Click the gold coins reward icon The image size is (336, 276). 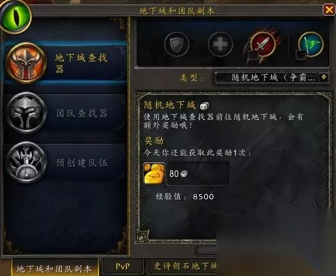[155, 173]
